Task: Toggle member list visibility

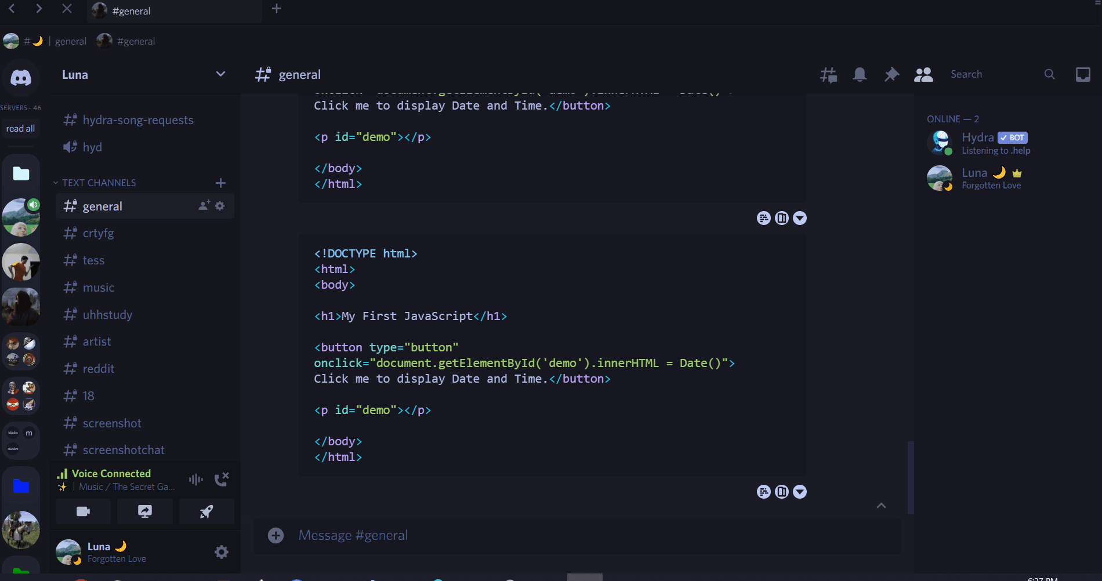Action: pos(923,74)
